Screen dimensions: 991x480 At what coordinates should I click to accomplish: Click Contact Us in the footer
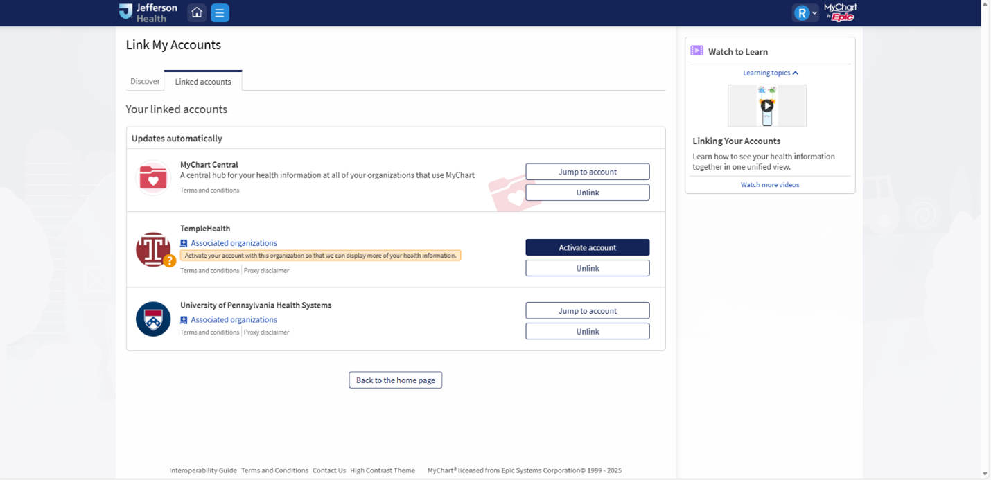[329, 470]
